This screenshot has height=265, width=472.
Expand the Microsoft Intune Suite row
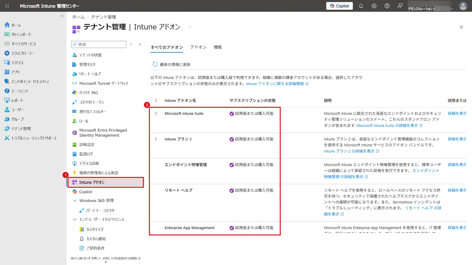click(x=156, y=113)
